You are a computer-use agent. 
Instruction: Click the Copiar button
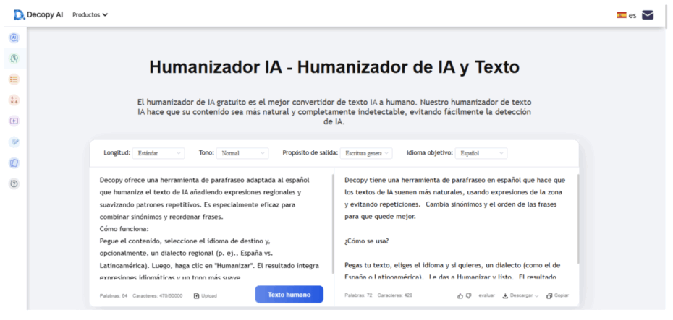click(557, 295)
